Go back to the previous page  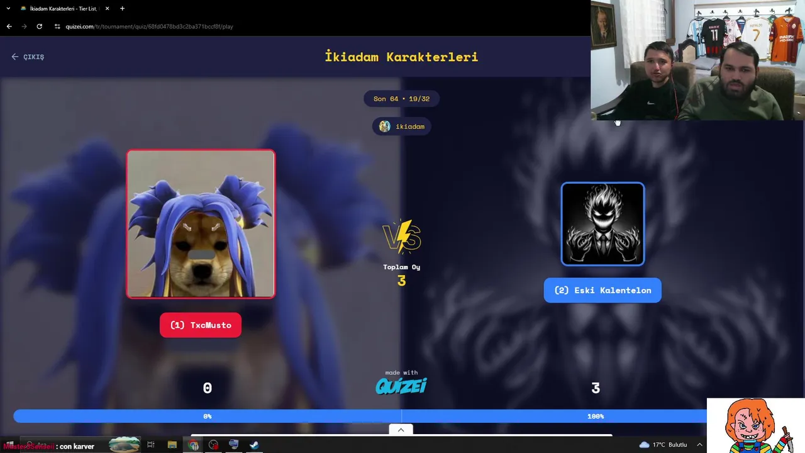9,26
